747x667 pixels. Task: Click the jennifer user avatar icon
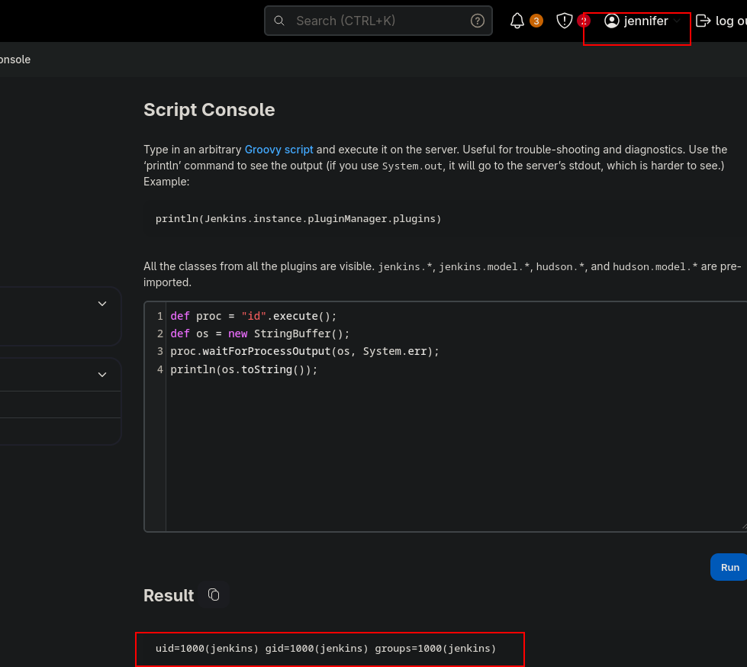coord(611,21)
